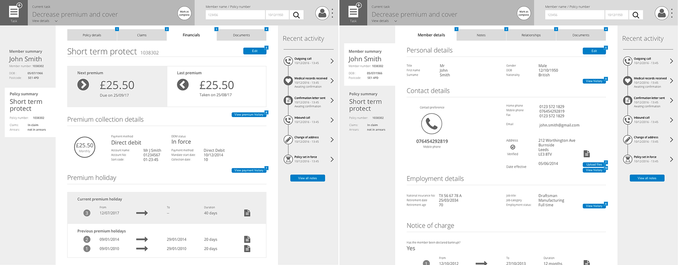Click the Task icon on the Member details screen
678x265 pixels.
353,12
